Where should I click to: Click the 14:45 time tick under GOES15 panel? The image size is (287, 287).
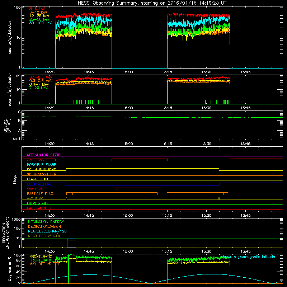tap(89, 144)
